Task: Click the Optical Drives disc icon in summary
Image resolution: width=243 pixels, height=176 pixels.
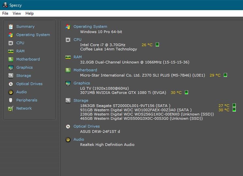Action: coord(68,127)
